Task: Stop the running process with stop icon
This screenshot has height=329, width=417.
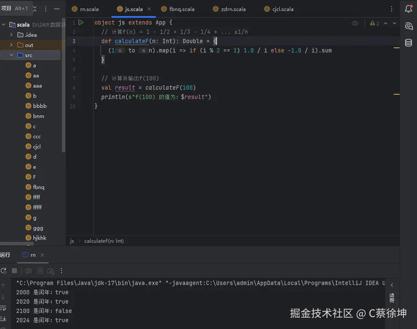Action: pyautogui.click(x=14, y=271)
